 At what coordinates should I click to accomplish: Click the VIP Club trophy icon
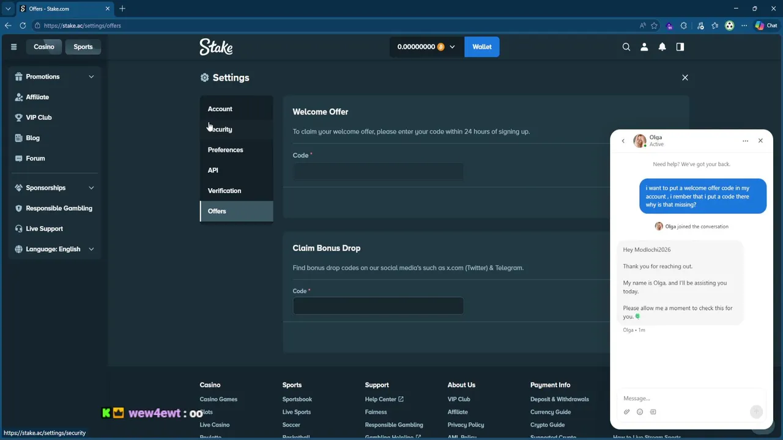pyautogui.click(x=18, y=117)
